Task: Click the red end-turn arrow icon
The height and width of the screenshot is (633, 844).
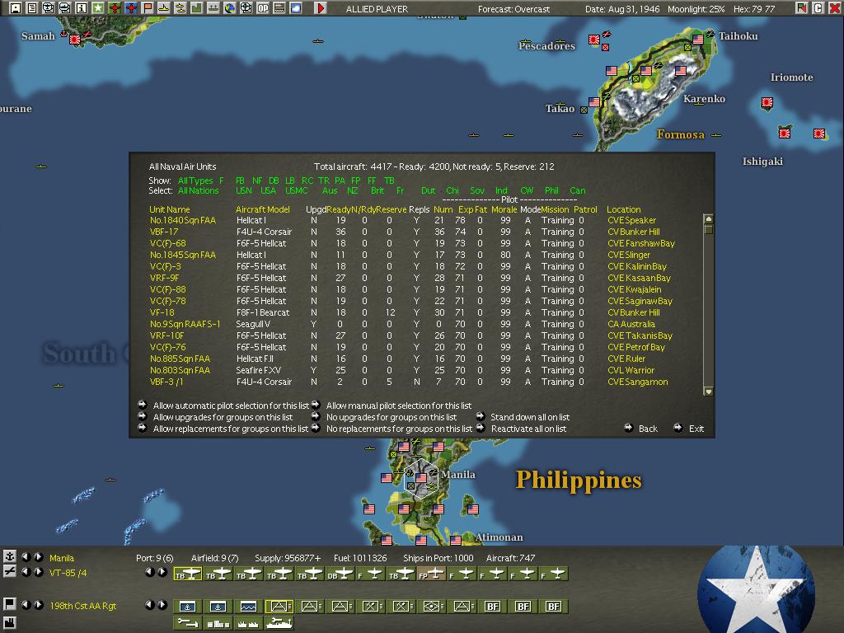Action: (321, 7)
